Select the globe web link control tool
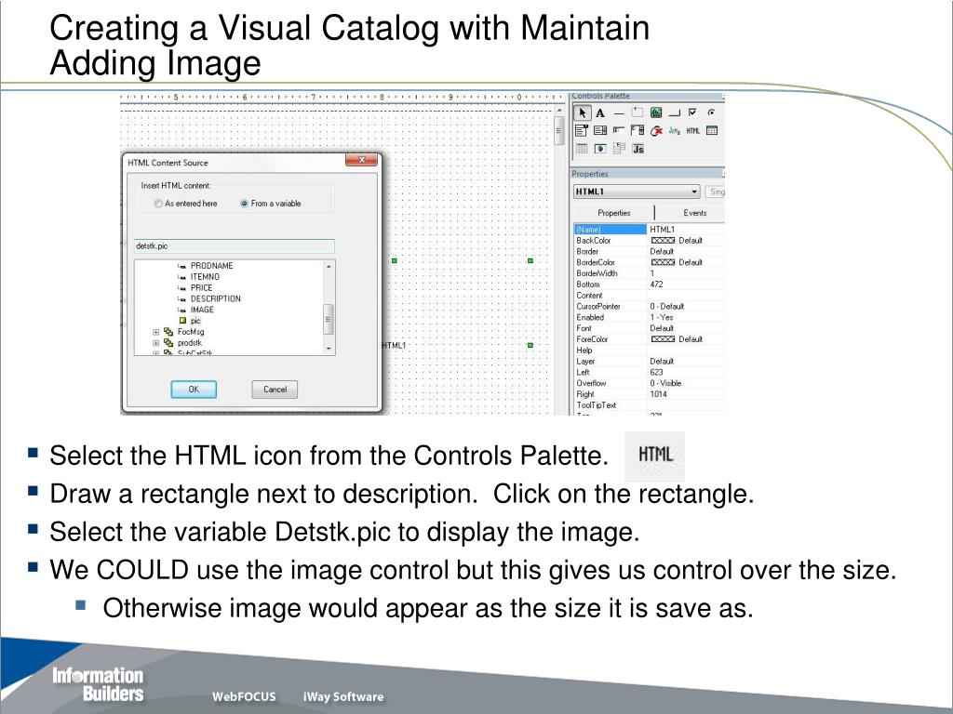 pyautogui.click(x=600, y=149)
